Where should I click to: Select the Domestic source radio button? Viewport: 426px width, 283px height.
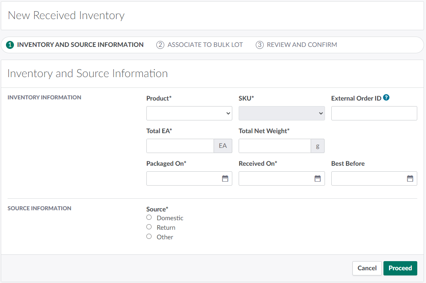point(149,217)
